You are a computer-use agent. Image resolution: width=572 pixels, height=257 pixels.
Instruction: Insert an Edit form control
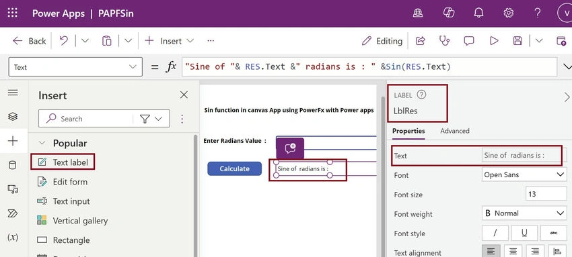click(63, 181)
